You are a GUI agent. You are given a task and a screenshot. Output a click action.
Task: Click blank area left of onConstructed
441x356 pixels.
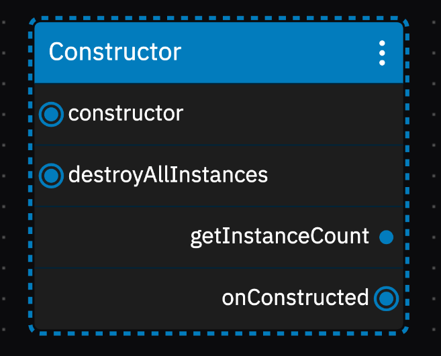[127, 298]
